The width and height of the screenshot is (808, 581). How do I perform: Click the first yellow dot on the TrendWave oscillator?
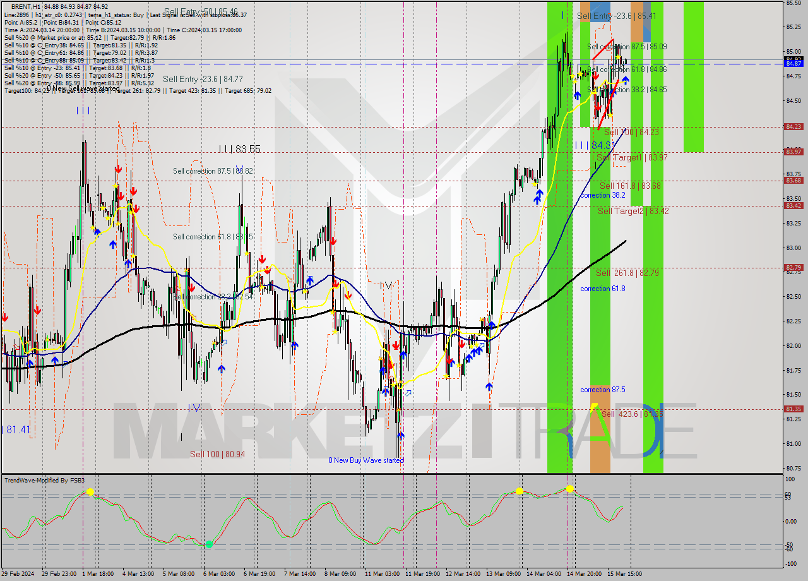(90, 491)
